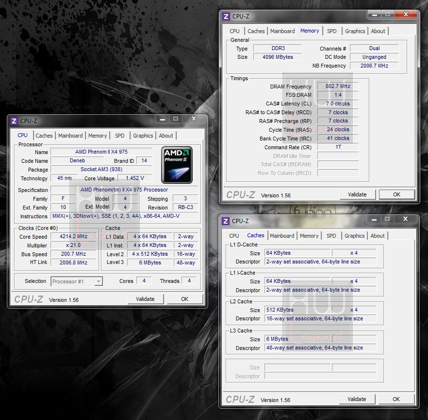Click the L3 Cache size 6 MBytes
The image size is (428, 420).
pyautogui.click(x=298, y=339)
